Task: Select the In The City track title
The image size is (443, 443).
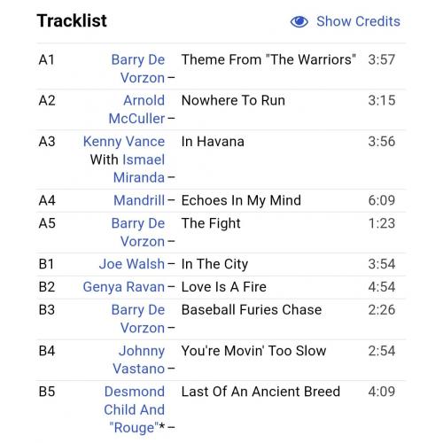Action: [x=214, y=264]
